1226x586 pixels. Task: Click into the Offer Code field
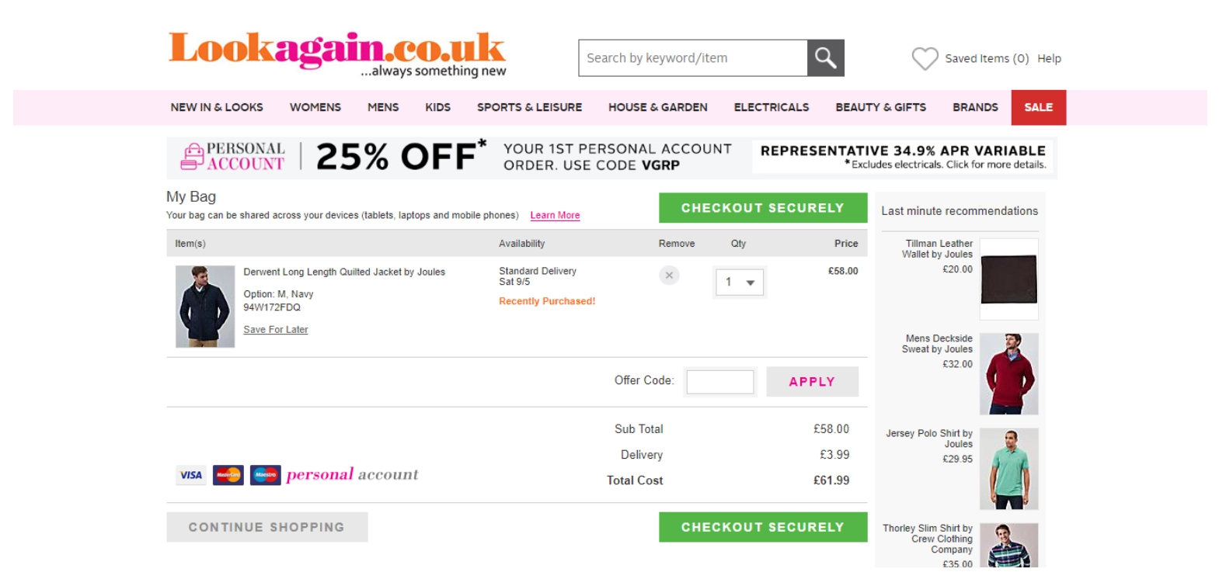pos(720,382)
